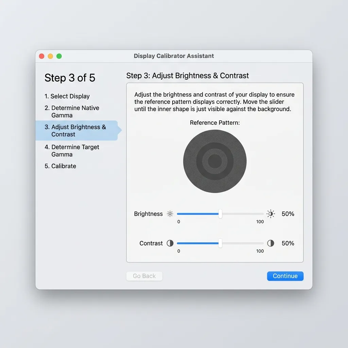Click the Continue button
Screen dimensions: 348x348
coord(285,276)
